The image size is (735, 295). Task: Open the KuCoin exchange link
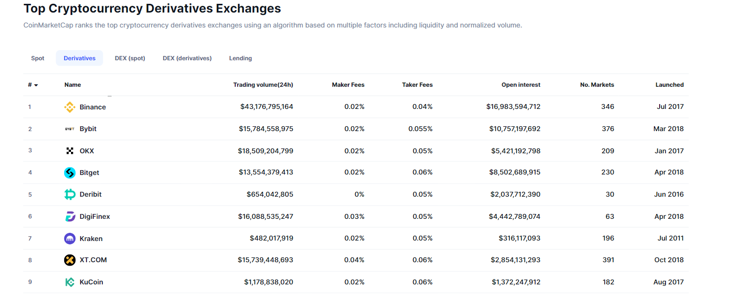coord(91,282)
